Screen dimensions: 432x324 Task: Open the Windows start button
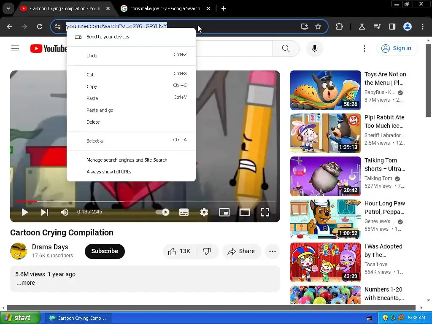coord(20,318)
